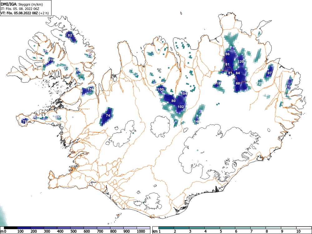Click the black 0–100 m legend swatch

11,228
